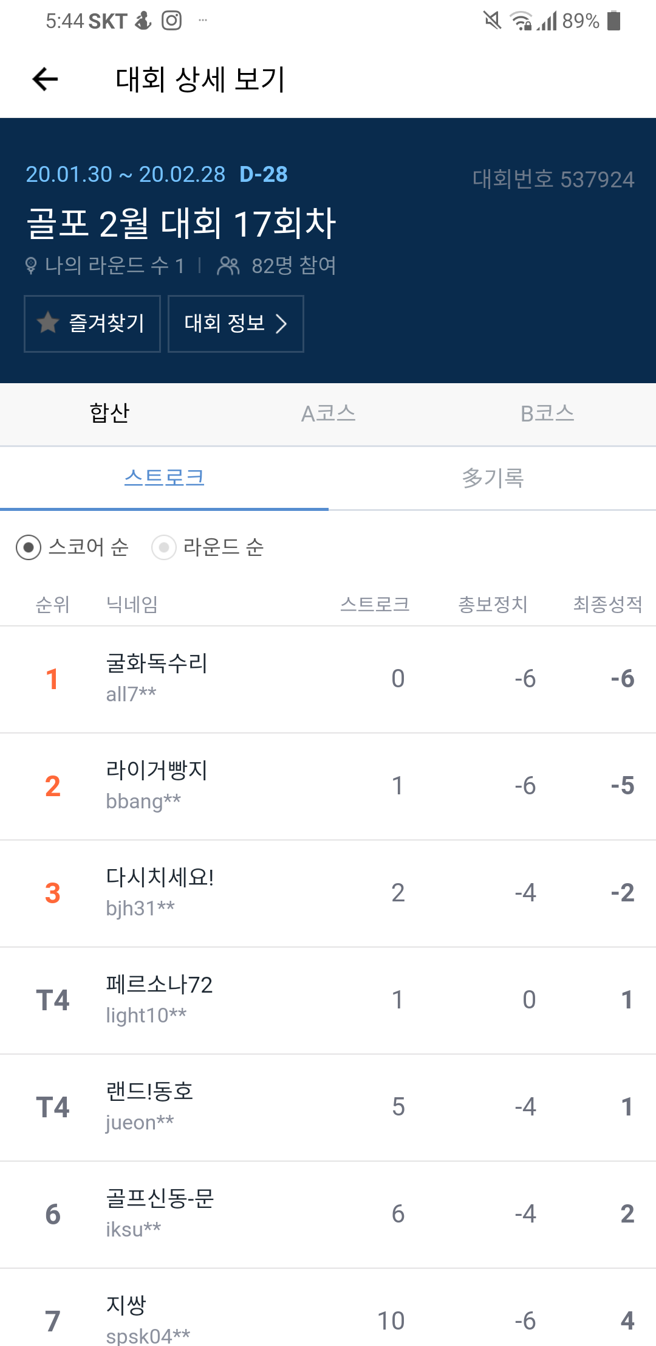This screenshot has width=656, height=1346.
Task: Tap the back arrow icon
Action: point(45,79)
